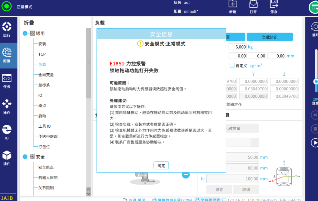Collapse the 通用 tree group

25,33
